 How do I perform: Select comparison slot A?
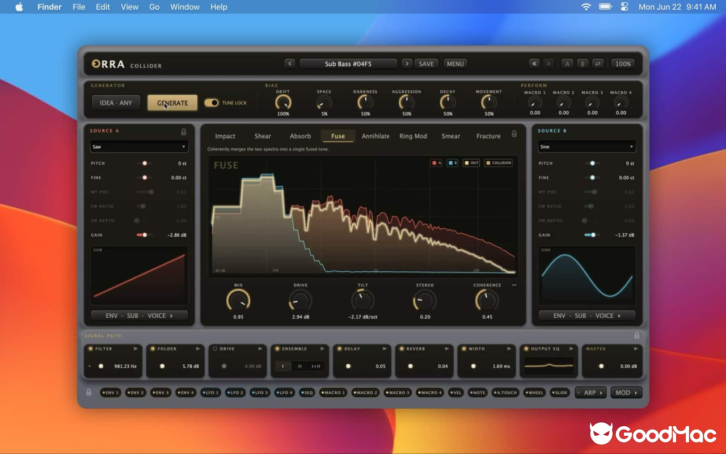567,64
